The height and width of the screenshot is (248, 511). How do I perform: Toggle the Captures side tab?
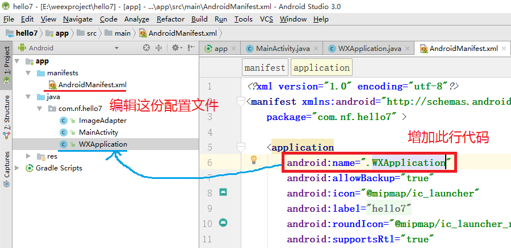(6, 169)
